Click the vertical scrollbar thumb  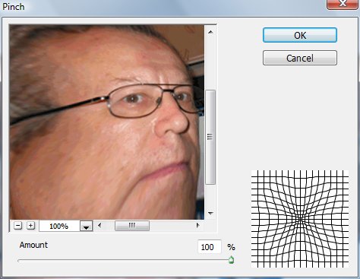210,137
